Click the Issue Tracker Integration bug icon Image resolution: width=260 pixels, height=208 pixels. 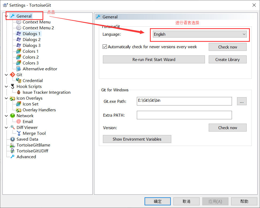click(19, 92)
